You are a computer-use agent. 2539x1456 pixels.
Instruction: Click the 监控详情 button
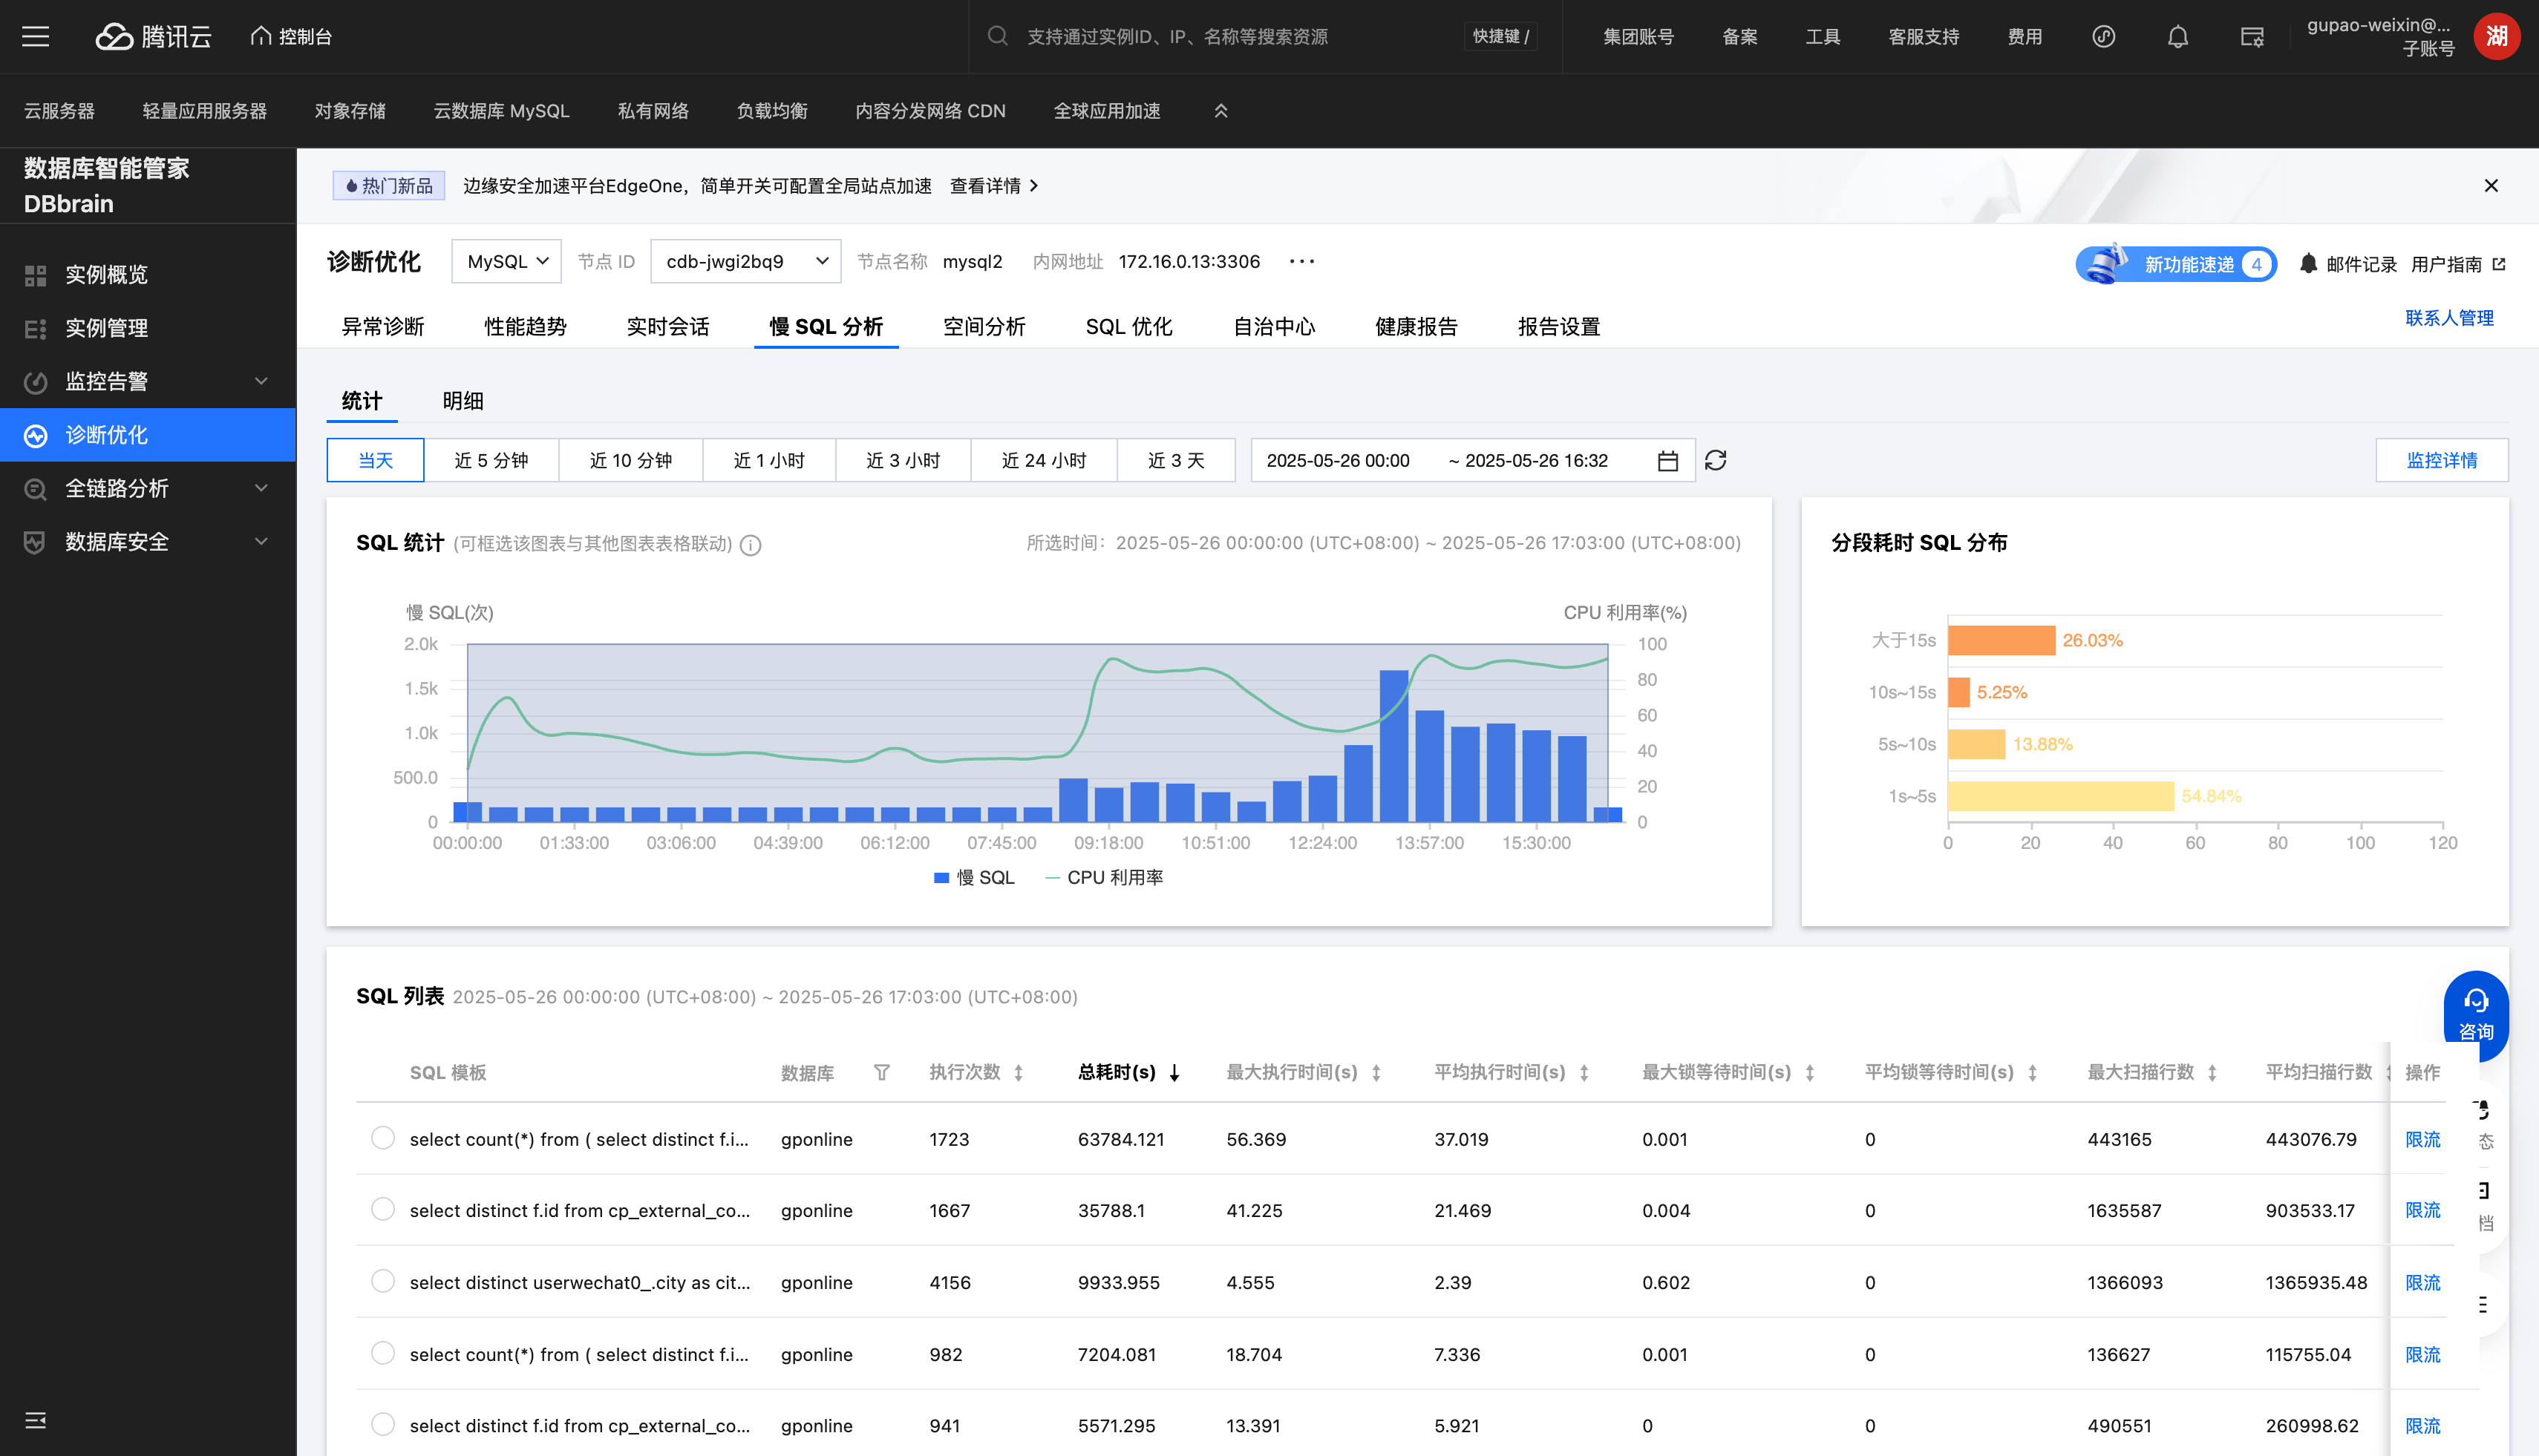click(2441, 460)
